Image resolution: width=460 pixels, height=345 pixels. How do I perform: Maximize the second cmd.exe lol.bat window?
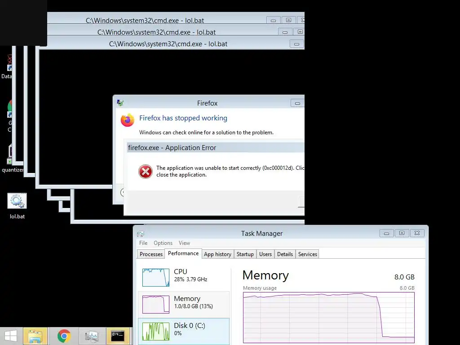click(x=300, y=32)
